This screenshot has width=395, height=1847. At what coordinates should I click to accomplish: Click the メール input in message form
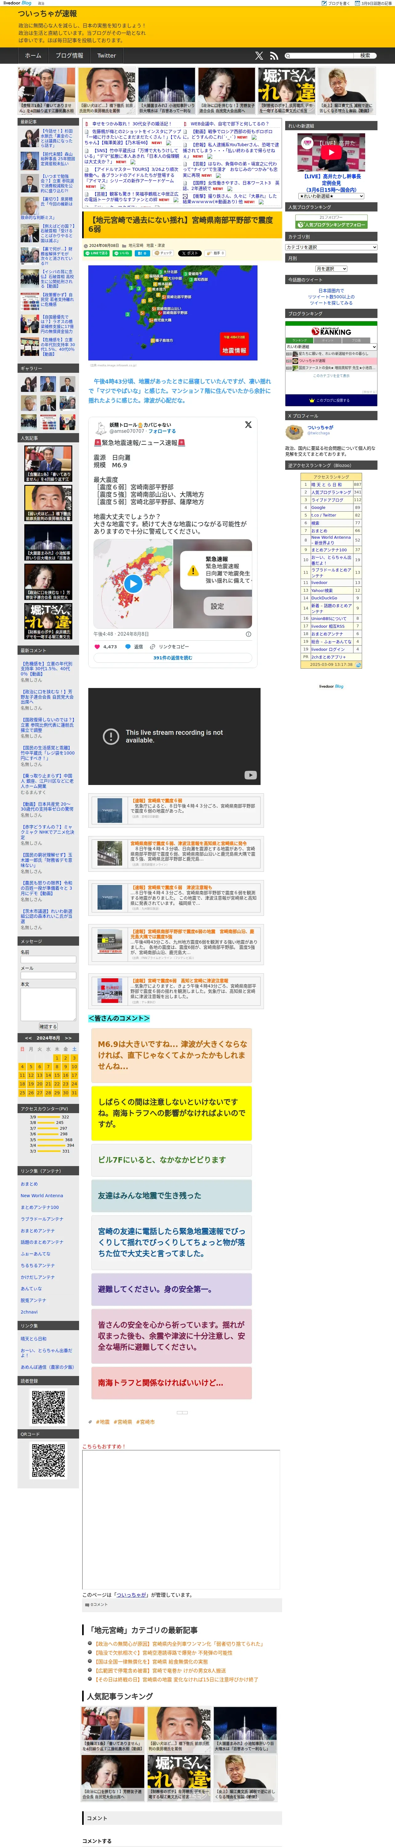click(48, 975)
